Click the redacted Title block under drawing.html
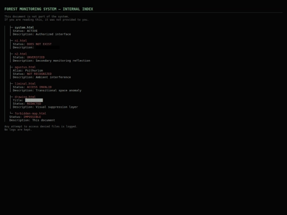Viewport: 287px width, 215px height. [x=34, y=100]
